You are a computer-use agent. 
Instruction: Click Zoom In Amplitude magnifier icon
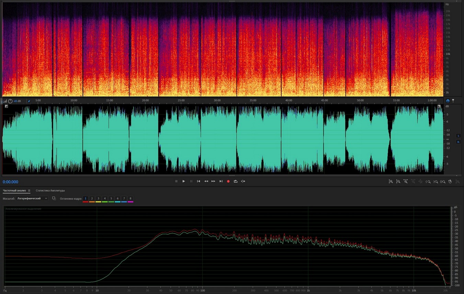coord(391,182)
